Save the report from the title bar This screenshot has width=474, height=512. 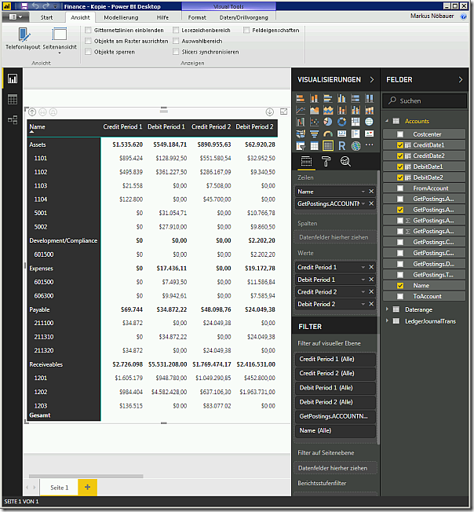pyautogui.click(x=24, y=6)
